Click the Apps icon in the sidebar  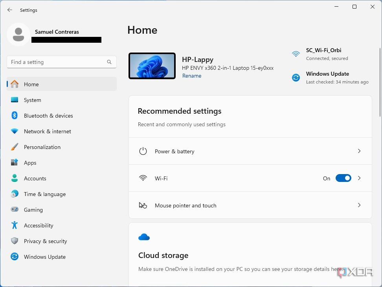(x=15, y=162)
